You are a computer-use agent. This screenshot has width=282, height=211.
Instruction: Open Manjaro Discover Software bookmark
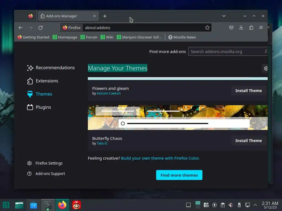[x=139, y=37]
